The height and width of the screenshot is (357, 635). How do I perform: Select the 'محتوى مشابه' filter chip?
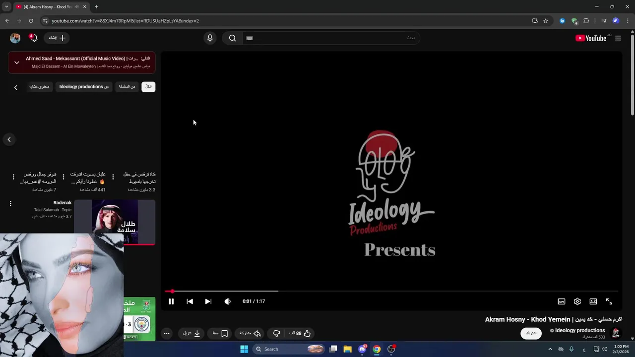pos(39,87)
